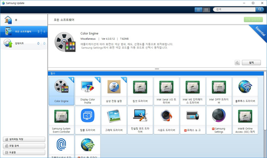The image size is (267, 158).
Task: Select the Color Engine tile
Action: point(61,91)
